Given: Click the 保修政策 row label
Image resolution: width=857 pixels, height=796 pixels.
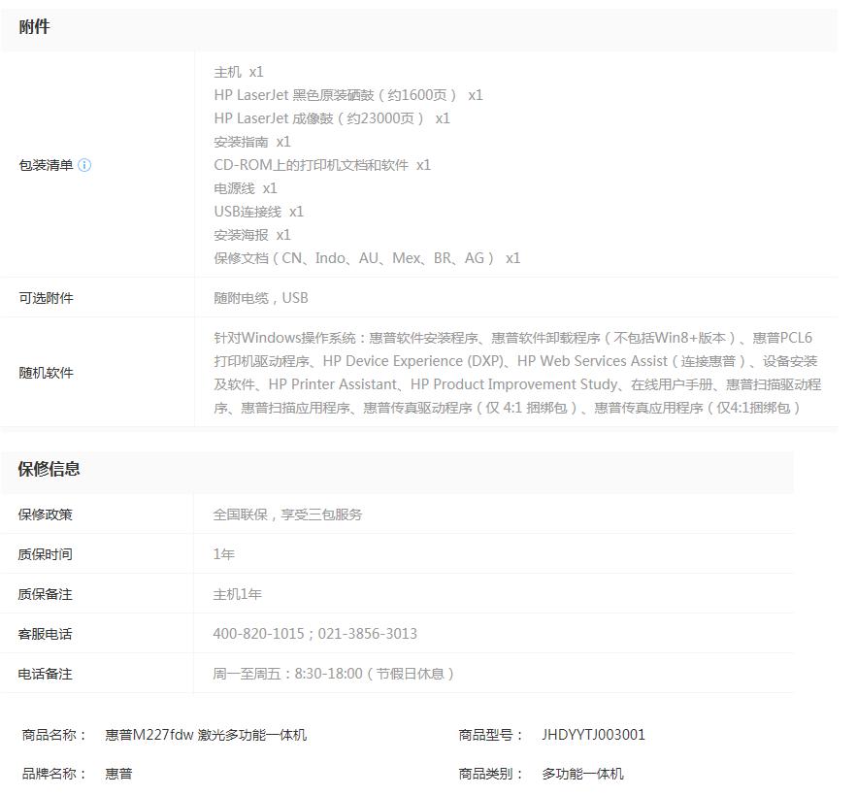Looking at the screenshot, I should pos(45,514).
